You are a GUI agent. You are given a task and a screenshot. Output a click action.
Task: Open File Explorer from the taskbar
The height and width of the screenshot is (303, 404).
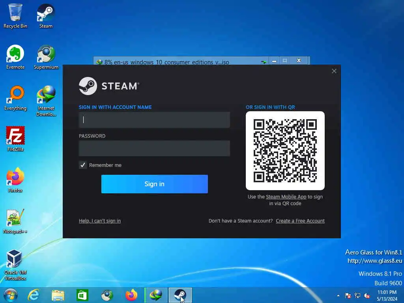coord(58,295)
